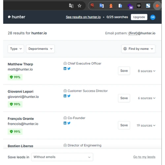Click the Chief Executive Officer title
This screenshot has height=165, width=165.
point(84,63)
